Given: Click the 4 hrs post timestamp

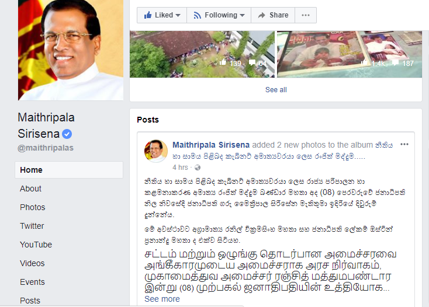Looking at the screenshot, I should pyautogui.click(x=180, y=168).
